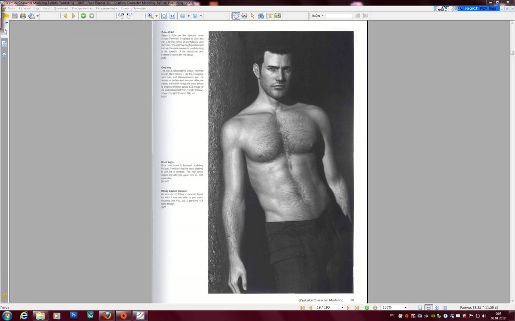Open the layers panel in the sidebar
The width and height of the screenshot is (515, 321).
[4, 55]
